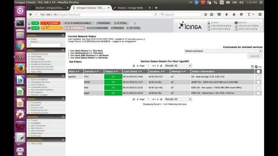This screenshot has width=278, height=156.
Task: Click the sidebar Search input field
Action: click(x=46, y=45)
